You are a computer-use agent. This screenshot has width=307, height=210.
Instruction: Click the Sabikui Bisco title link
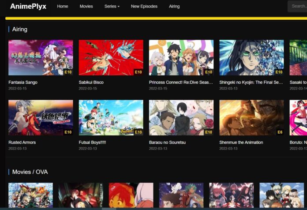[91, 82]
